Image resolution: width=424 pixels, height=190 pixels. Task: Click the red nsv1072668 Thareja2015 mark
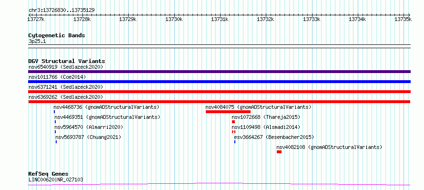coord(233,122)
